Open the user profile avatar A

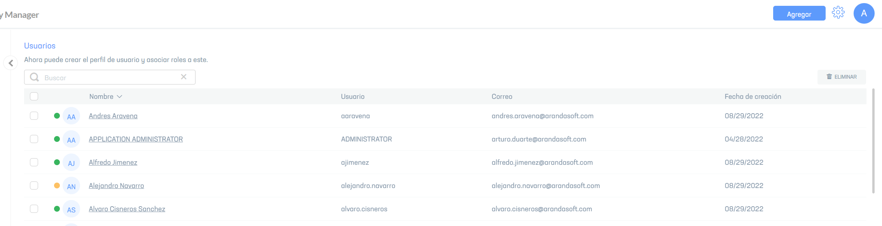click(x=864, y=13)
